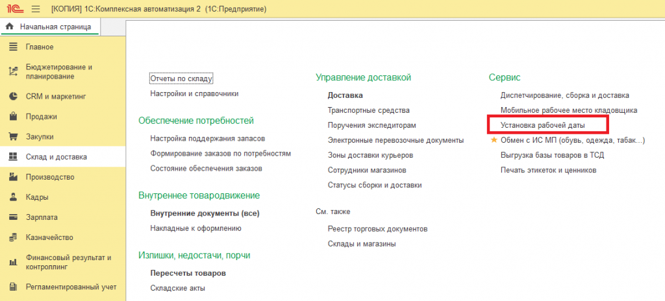Viewport: 665px width, 301px height.
Task: Open Транспортные средства
Action: (369, 110)
